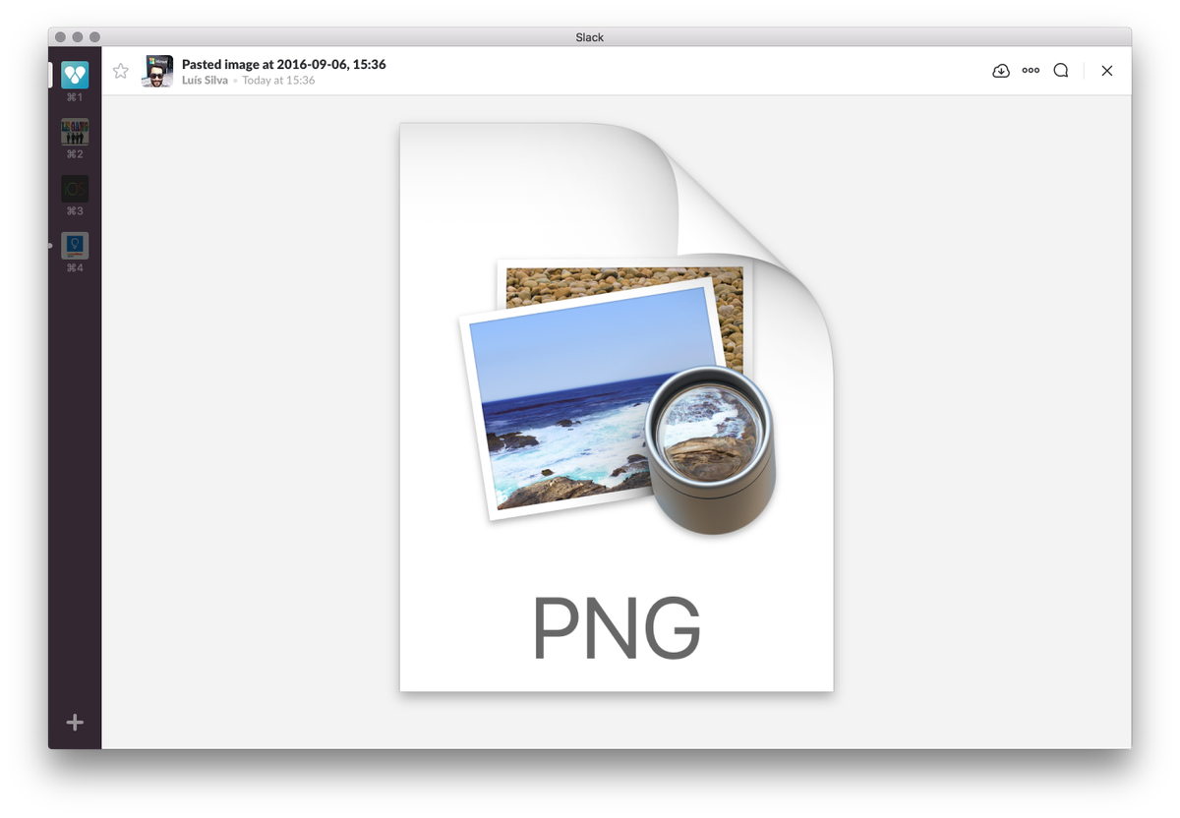Screen dimensions: 1180x818
Task: Star this pasted image file
Action: (x=121, y=71)
